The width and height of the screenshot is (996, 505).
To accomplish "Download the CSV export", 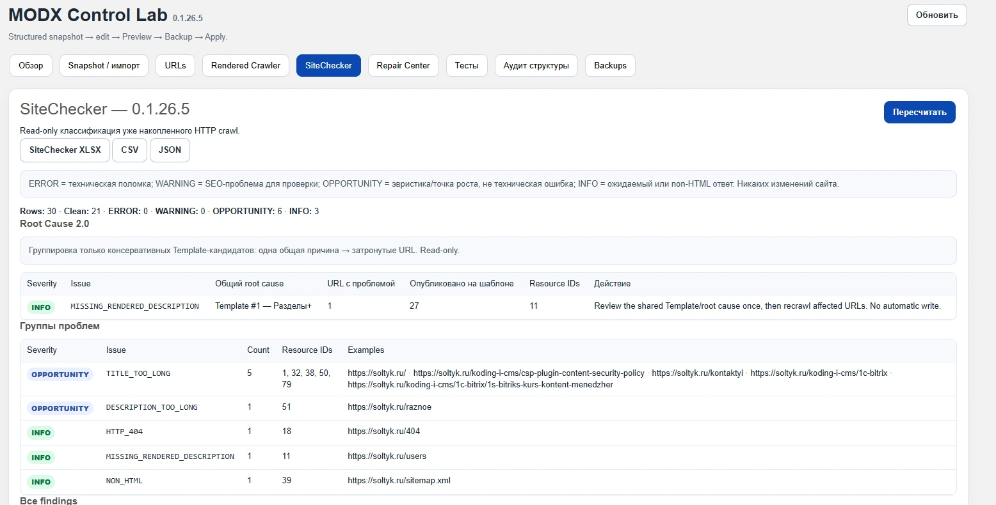I will click(x=130, y=150).
